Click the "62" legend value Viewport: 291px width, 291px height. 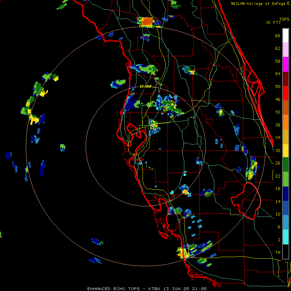click(x=278, y=48)
